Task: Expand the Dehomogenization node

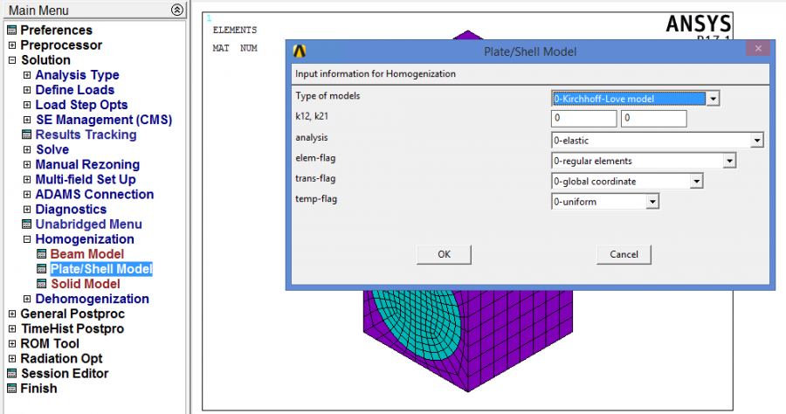Action: pyautogui.click(x=27, y=299)
